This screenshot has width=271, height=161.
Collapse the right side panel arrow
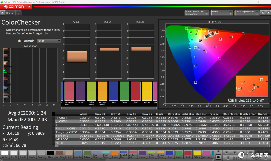pyautogui.click(x=268, y=13)
